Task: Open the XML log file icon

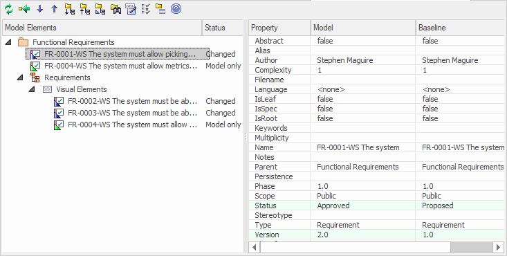Action: [131, 9]
